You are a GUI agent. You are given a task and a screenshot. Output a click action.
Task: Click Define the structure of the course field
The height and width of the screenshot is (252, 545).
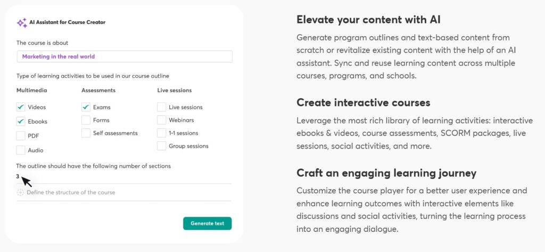tap(123, 192)
